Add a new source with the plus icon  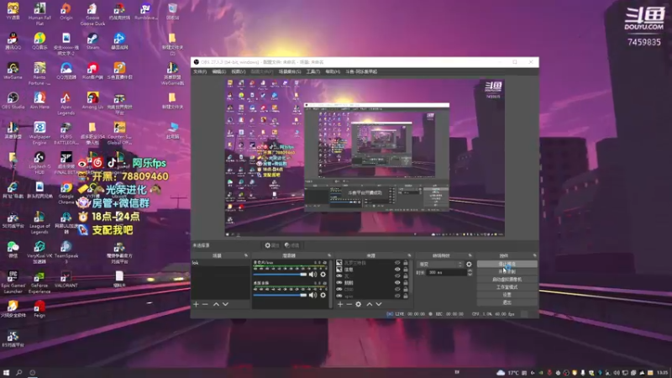[x=340, y=304]
